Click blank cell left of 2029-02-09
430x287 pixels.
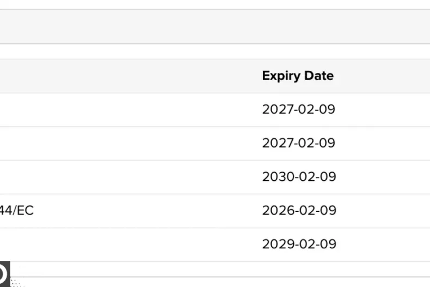(125, 244)
